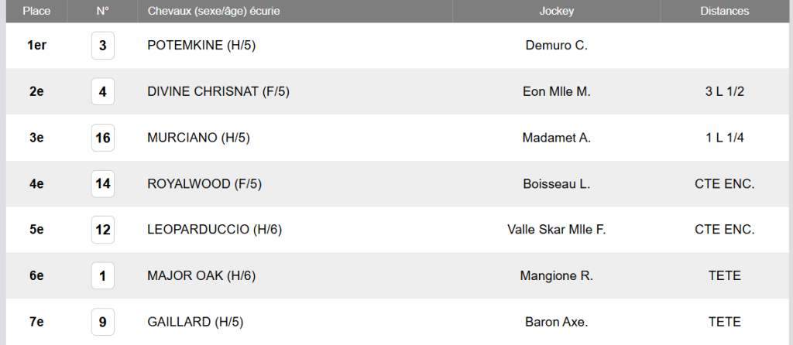Click the number 3 badge for POTEMKINE
This screenshot has height=345, width=793.
[x=102, y=46]
